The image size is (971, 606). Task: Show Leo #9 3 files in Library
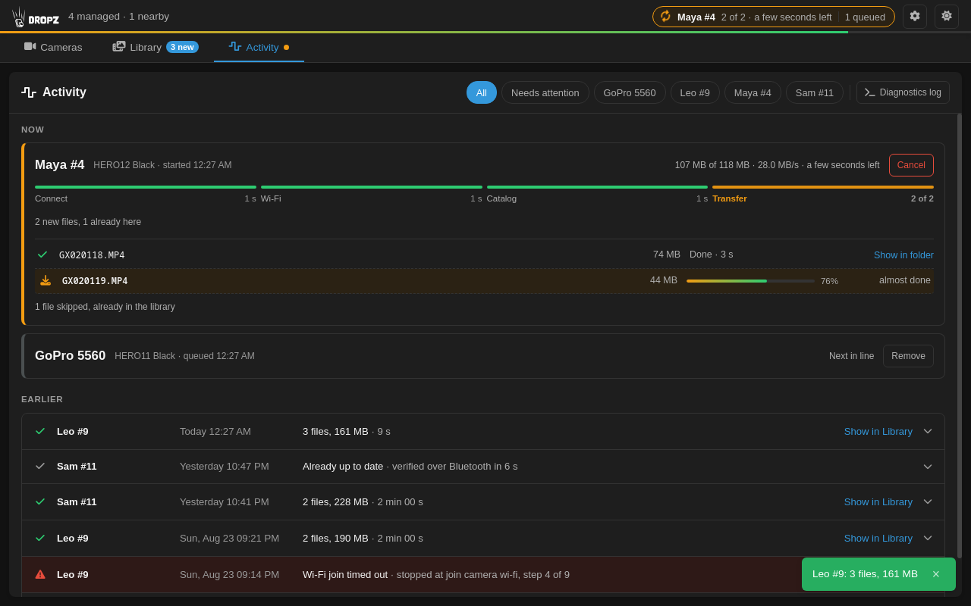click(878, 431)
